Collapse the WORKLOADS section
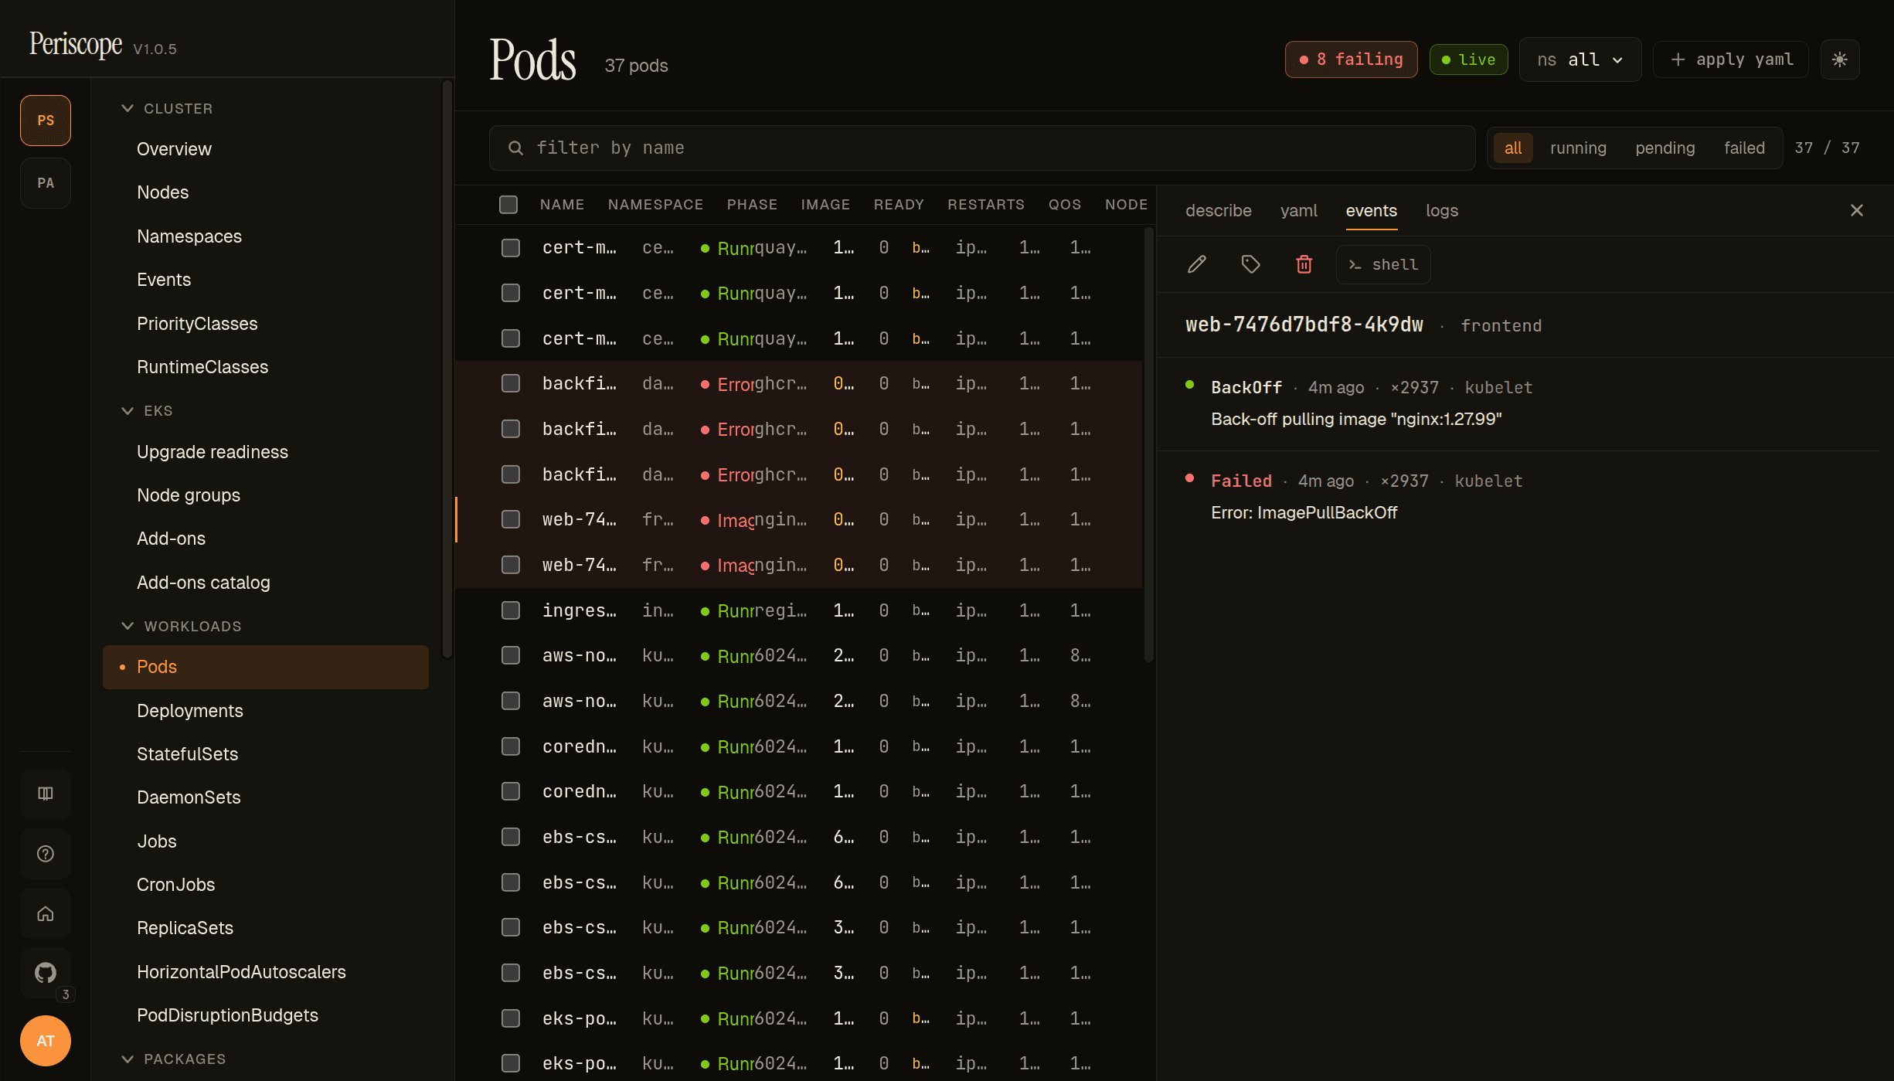This screenshot has width=1894, height=1081. [x=181, y=626]
